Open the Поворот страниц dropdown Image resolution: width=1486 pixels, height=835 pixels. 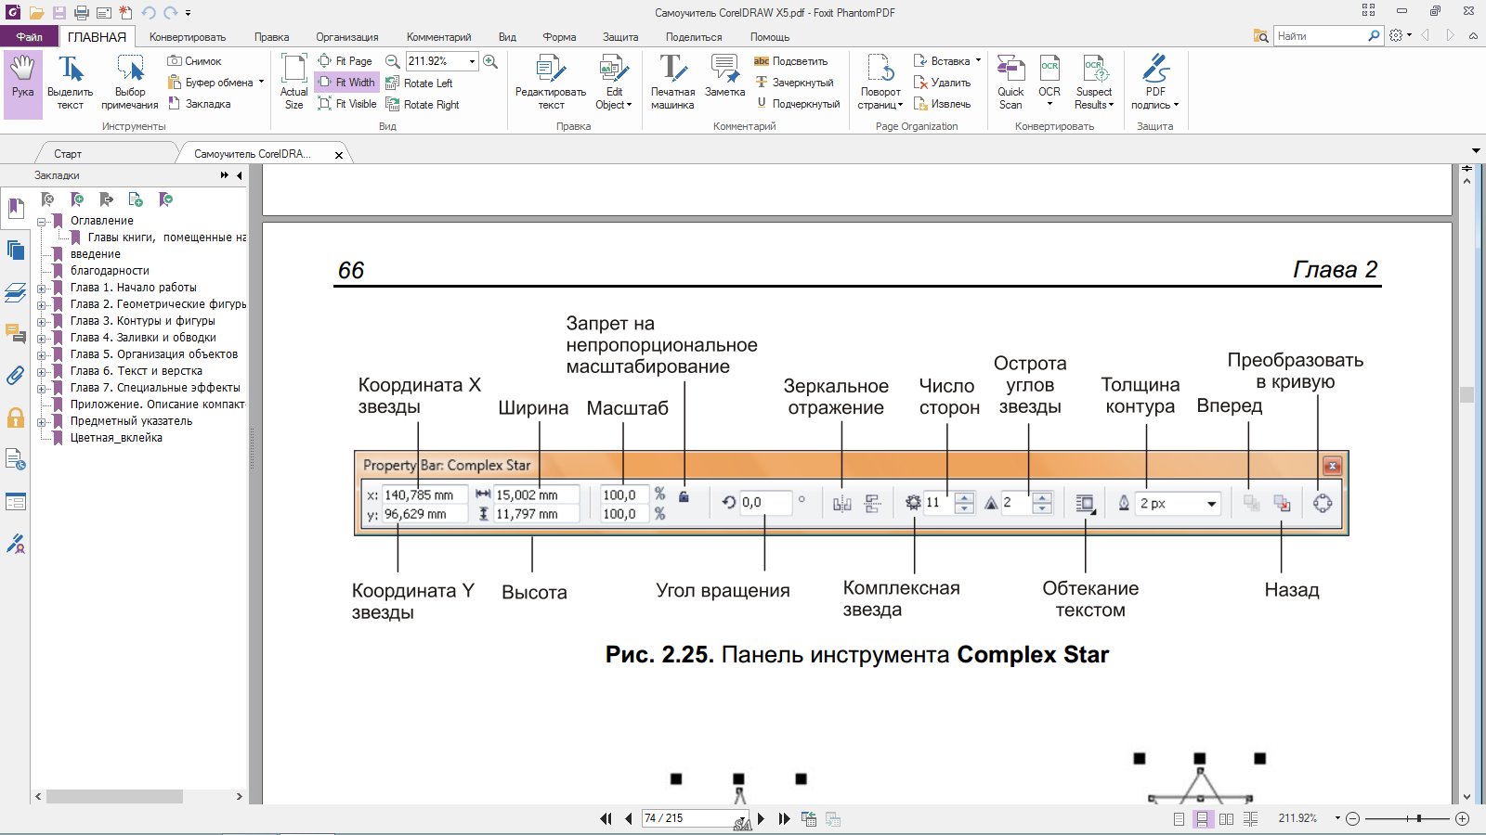tap(880, 83)
